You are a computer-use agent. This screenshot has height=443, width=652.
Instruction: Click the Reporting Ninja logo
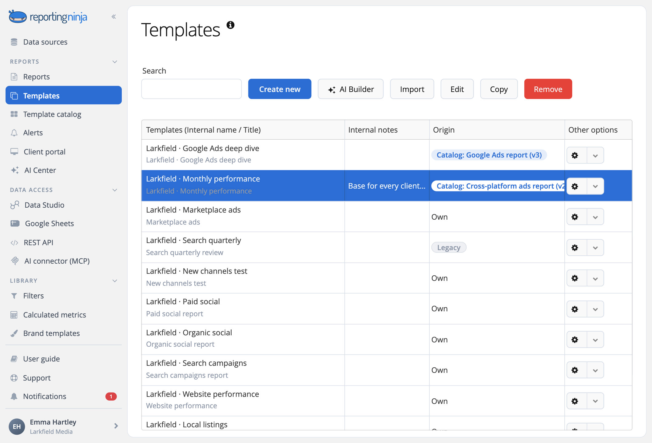(x=48, y=17)
